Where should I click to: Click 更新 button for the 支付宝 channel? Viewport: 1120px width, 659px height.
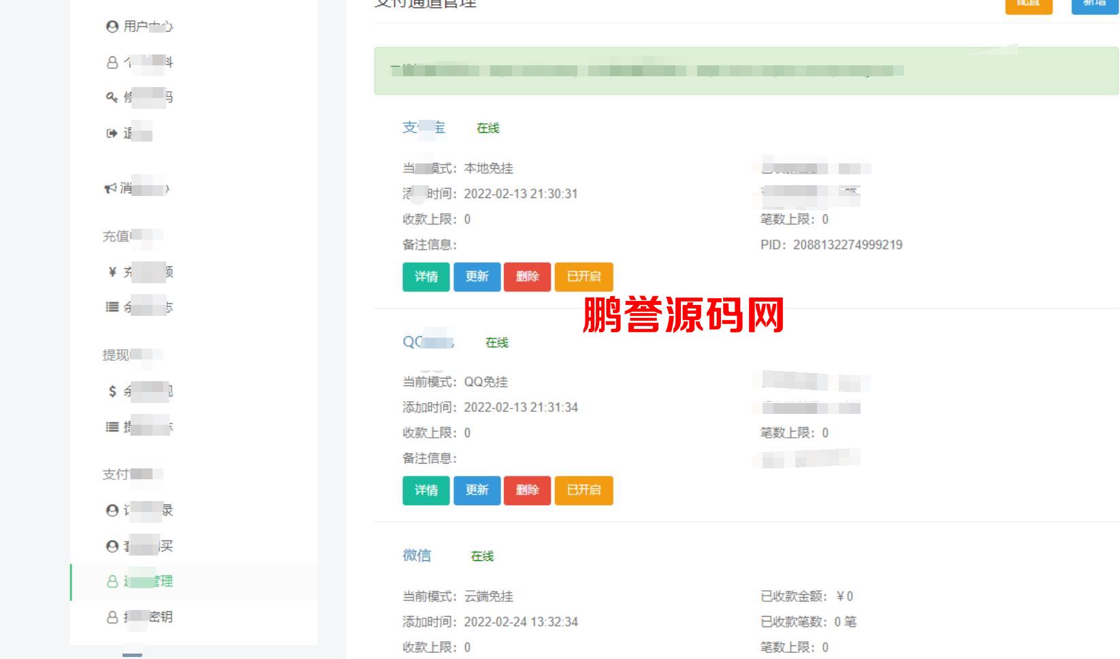(x=477, y=276)
